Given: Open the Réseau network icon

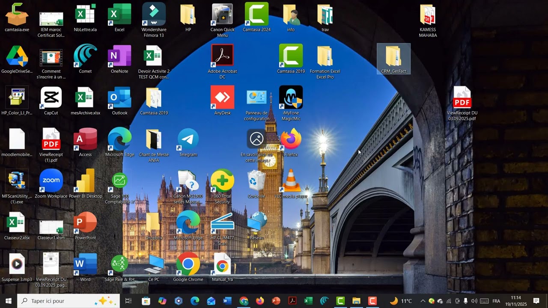Looking at the screenshot, I should pyautogui.click(x=256, y=226).
